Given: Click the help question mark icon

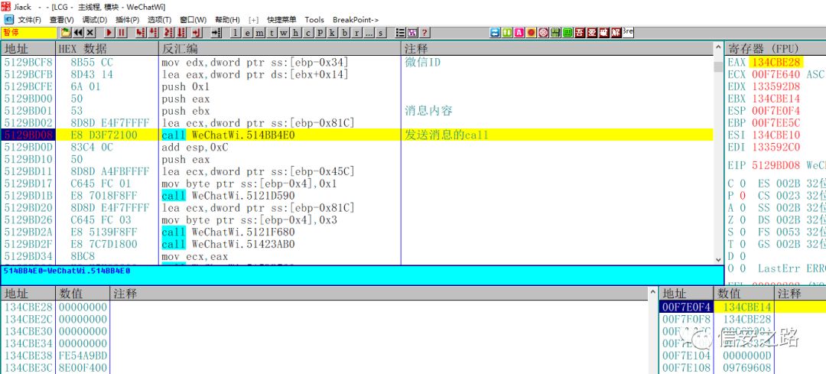Looking at the screenshot, I should (424, 33).
